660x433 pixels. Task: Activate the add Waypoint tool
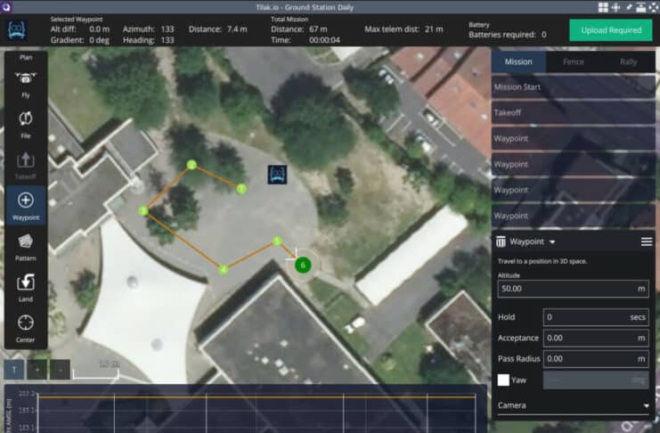26,206
